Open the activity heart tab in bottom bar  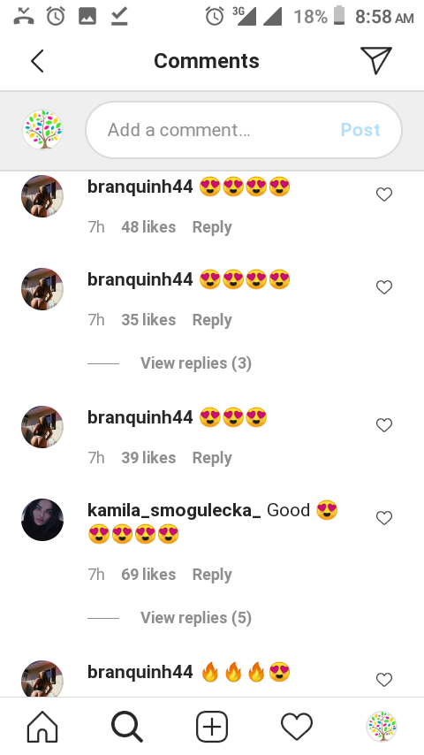(297, 726)
